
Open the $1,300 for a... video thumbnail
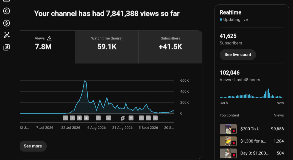pyautogui.click(x=228, y=141)
